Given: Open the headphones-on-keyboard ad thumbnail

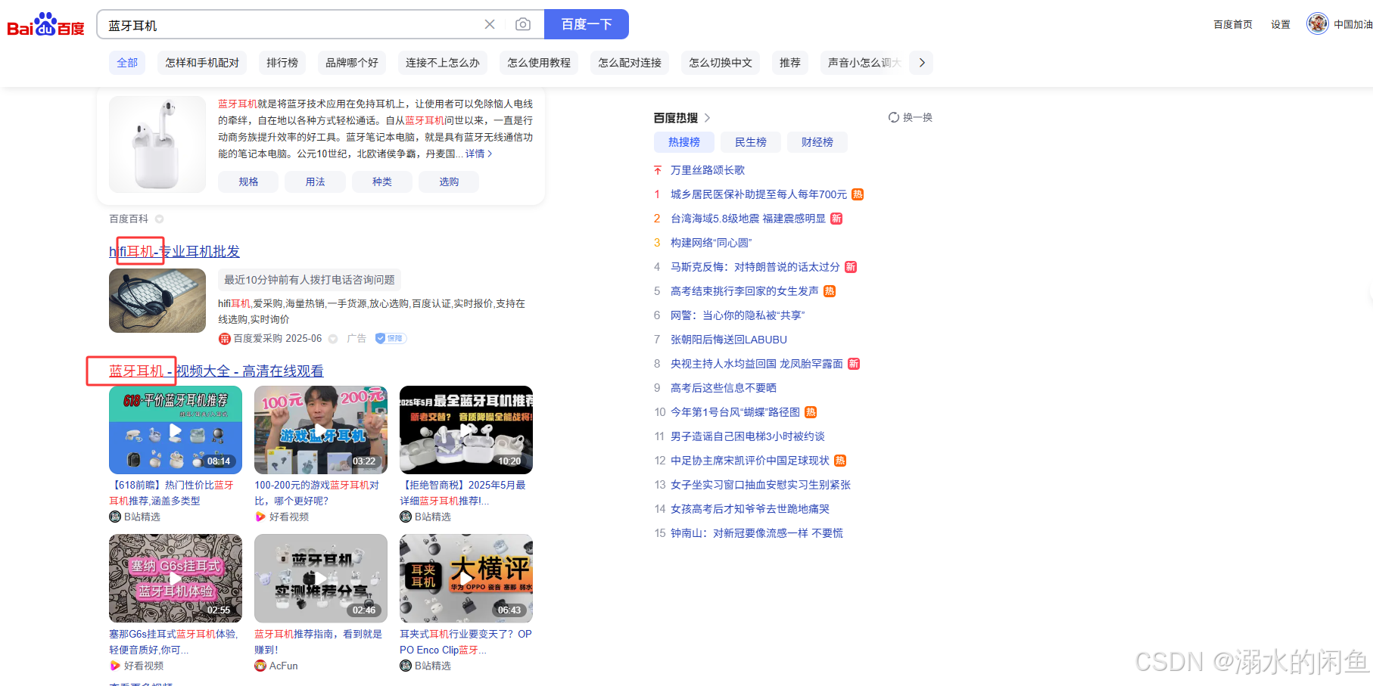Looking at the screenshot, I should [157, 300].
